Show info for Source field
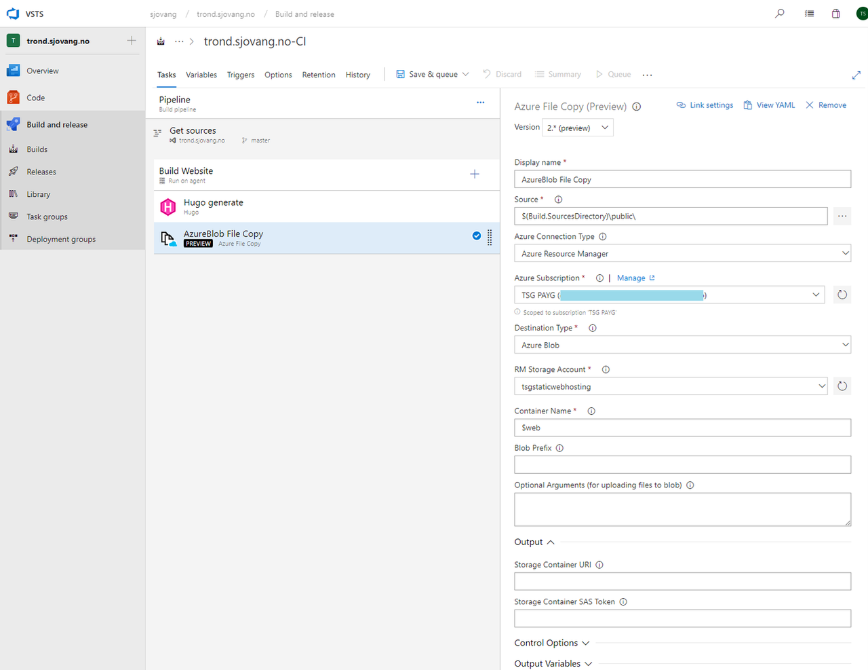This screenshot has height=670, width=868. (559, 200)
